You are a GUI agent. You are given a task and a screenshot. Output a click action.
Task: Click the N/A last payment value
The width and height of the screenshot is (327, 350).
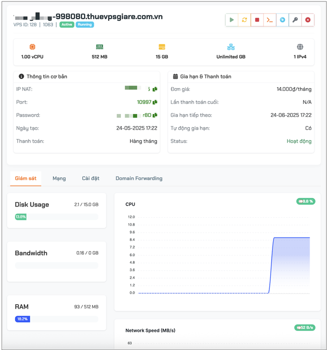[x=307, y=102]
